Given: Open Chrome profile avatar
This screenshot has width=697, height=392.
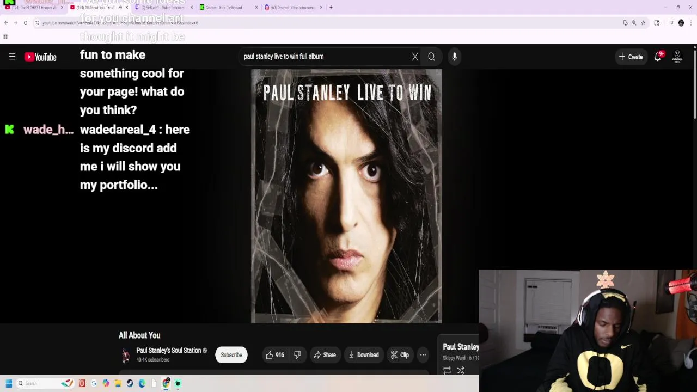Looking at the screenshot, I should 681,23.
